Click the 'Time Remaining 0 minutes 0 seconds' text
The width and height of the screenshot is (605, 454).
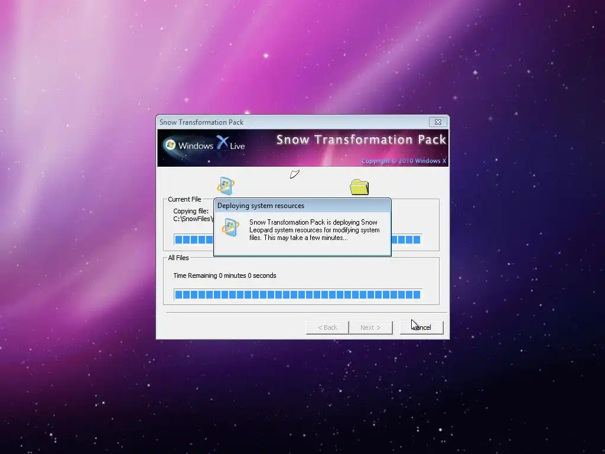225,275
